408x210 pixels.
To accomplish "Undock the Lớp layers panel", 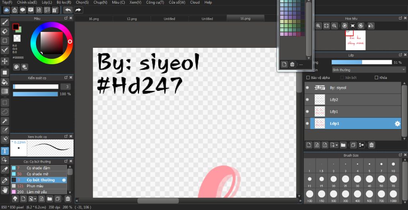I will pyautogui.click(x=400, y=55).
